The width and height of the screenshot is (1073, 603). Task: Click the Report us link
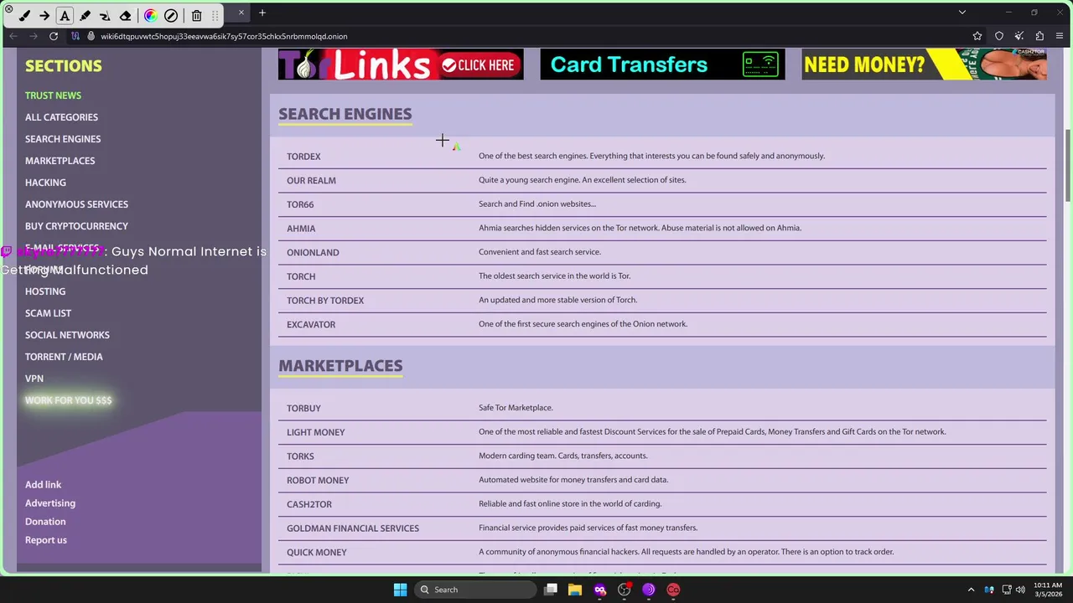click(46, 540)
